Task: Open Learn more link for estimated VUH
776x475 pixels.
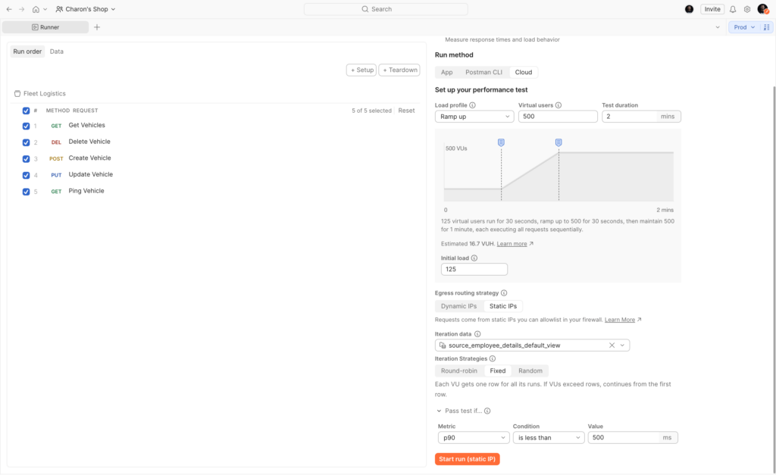Action: click(512, 244)
